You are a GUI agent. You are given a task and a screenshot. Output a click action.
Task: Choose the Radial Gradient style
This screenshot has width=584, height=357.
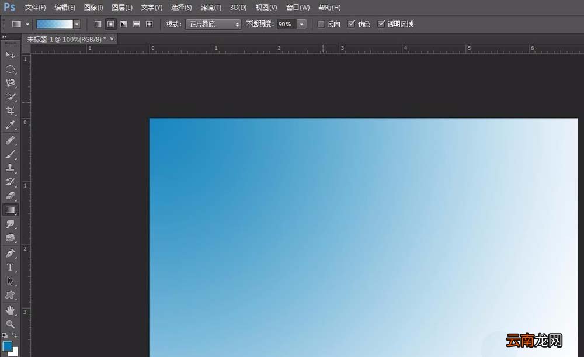110,24
